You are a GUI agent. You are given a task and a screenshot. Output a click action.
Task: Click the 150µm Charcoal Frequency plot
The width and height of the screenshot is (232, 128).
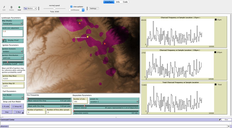point(184,65)
